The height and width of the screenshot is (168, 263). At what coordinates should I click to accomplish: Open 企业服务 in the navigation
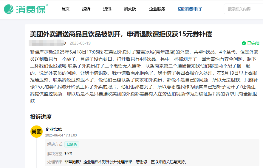[157, 9]
